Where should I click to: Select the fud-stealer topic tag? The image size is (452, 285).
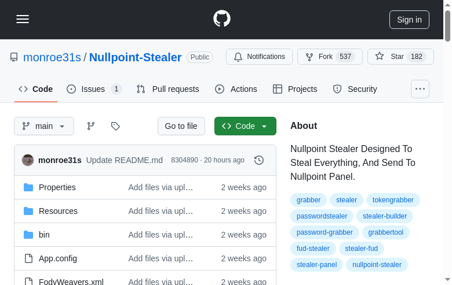tap(313, 249)
